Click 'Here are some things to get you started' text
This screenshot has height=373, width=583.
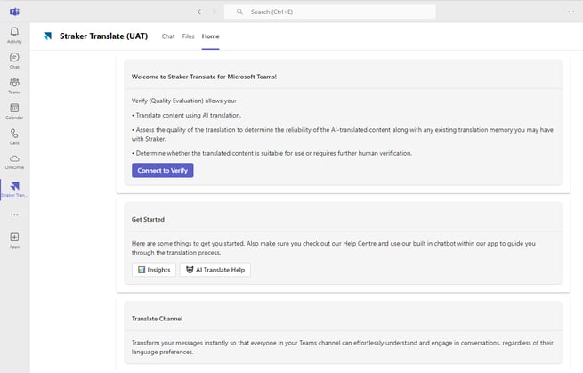coord(334,248)
